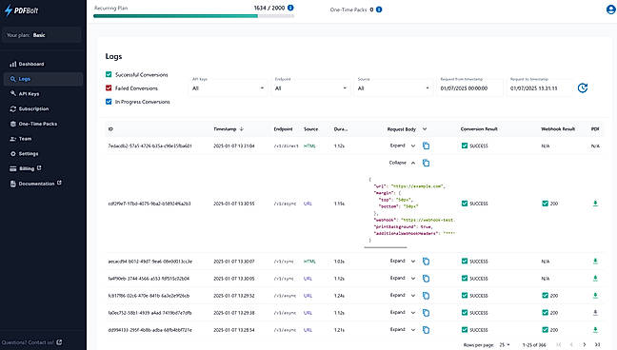The width and height of the screenshot is (617, 350).
Task: Expand request body for 13:29:52 row
Action: [x=403, y=296]
